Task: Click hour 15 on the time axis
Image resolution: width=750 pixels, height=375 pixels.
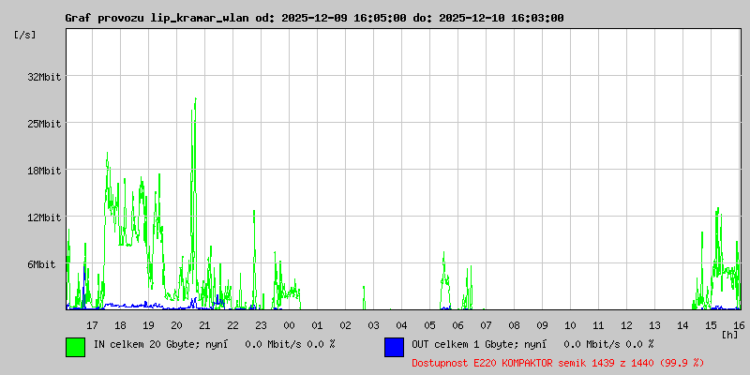Action: 711,324
